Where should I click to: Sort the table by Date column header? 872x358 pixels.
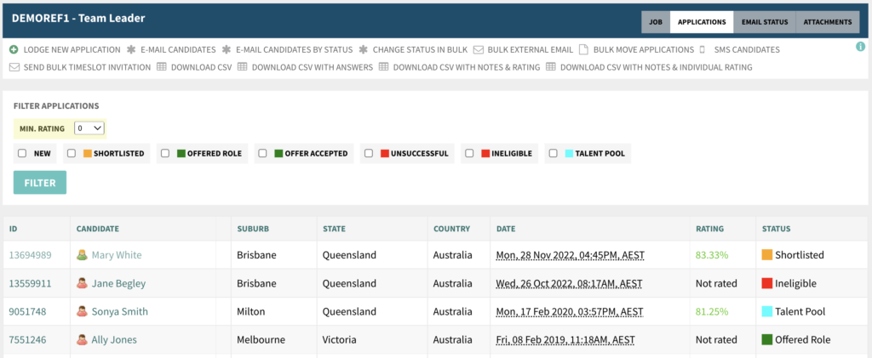click(508, 229)
